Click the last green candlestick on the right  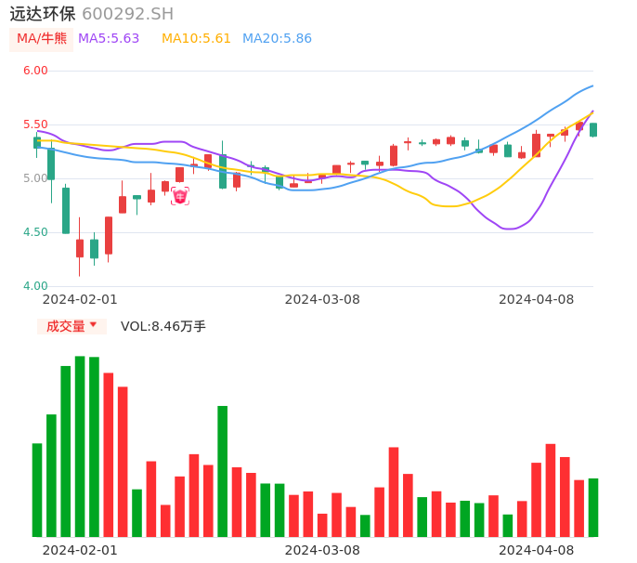593,130
